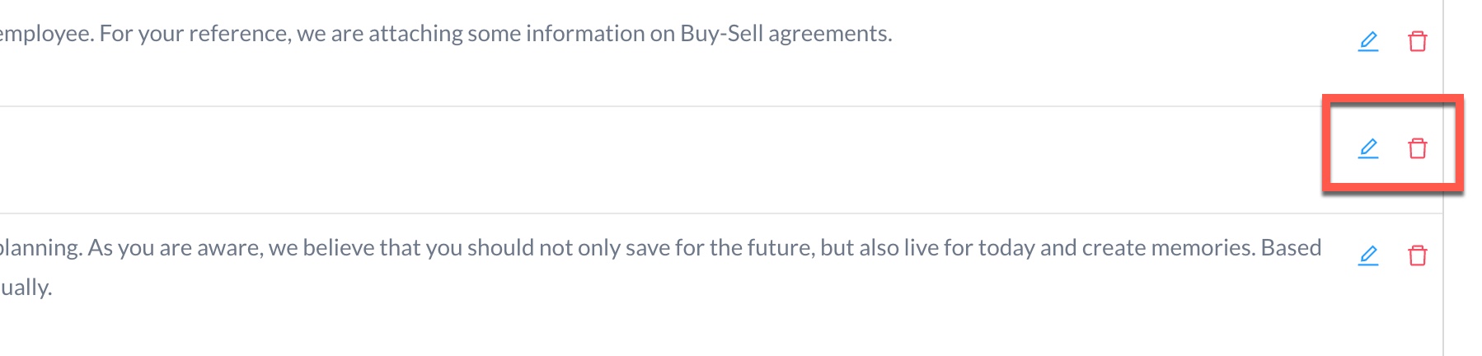Click the trailing 'ually.' text line
Viewport: 1482px width, 356px height.
coord(26,288)
